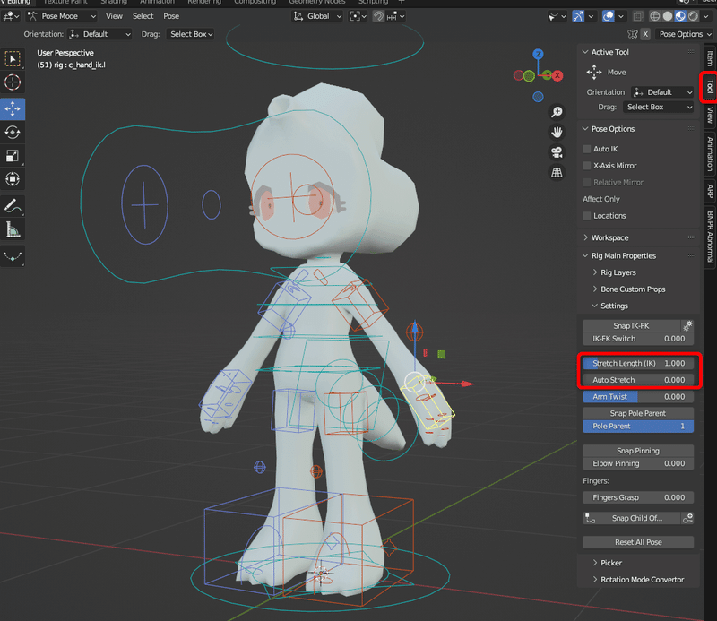Adjust the Arm Twist slider
This screenshot has width=717, height=621.
click(638, 397)
